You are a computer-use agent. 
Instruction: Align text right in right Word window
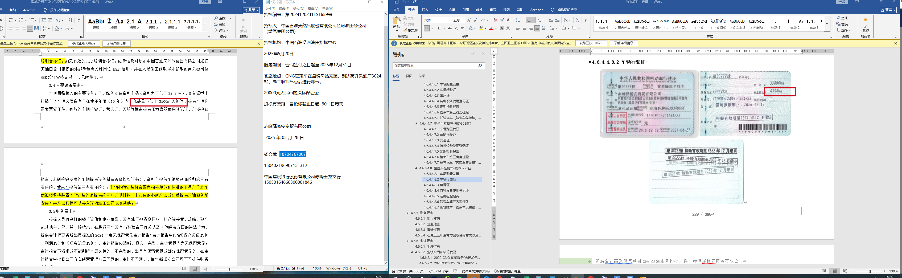click(x=531, y=28)
